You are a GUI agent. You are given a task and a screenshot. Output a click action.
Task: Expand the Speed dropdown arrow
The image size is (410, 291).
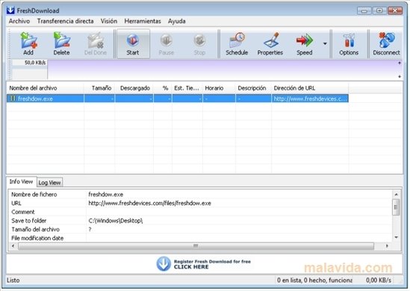[x=325, y=43]
